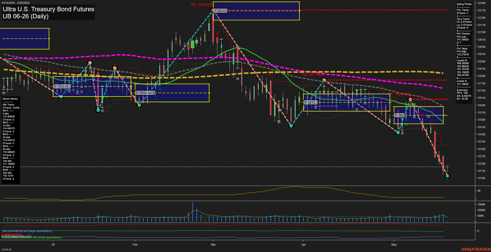Click the 12/15/2025 - 5/20/2026 date range
The height and width of the screenshot is (252, 491).
click(x=15, y=3)
